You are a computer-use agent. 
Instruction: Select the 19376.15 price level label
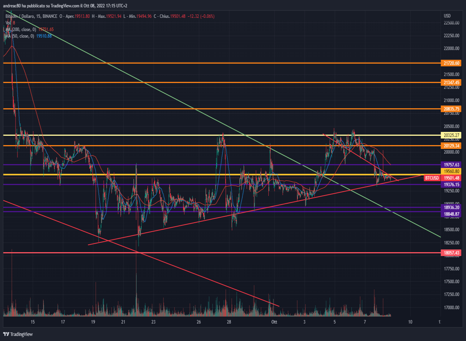452,185
